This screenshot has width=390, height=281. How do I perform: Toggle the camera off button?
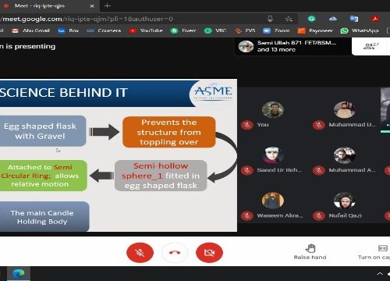(209, 252)
